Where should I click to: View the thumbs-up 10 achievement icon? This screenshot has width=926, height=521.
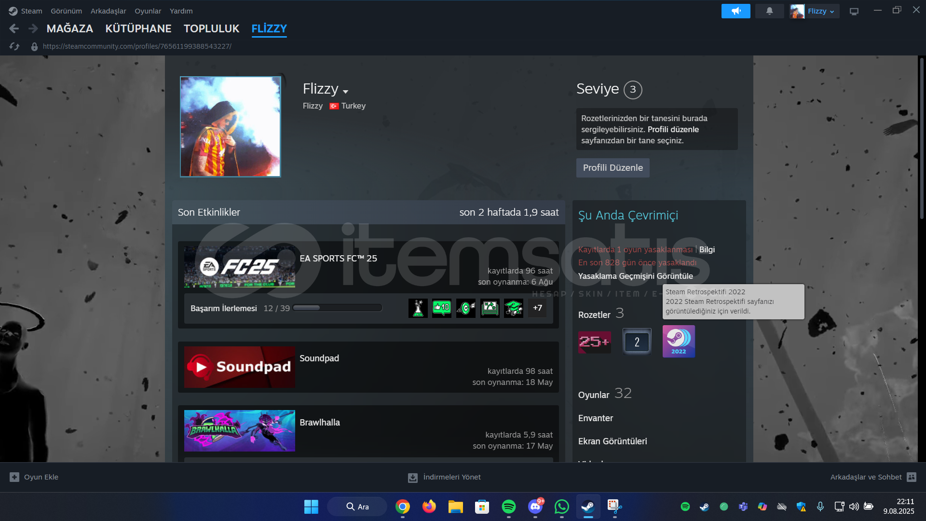click(x=442, y=308)
